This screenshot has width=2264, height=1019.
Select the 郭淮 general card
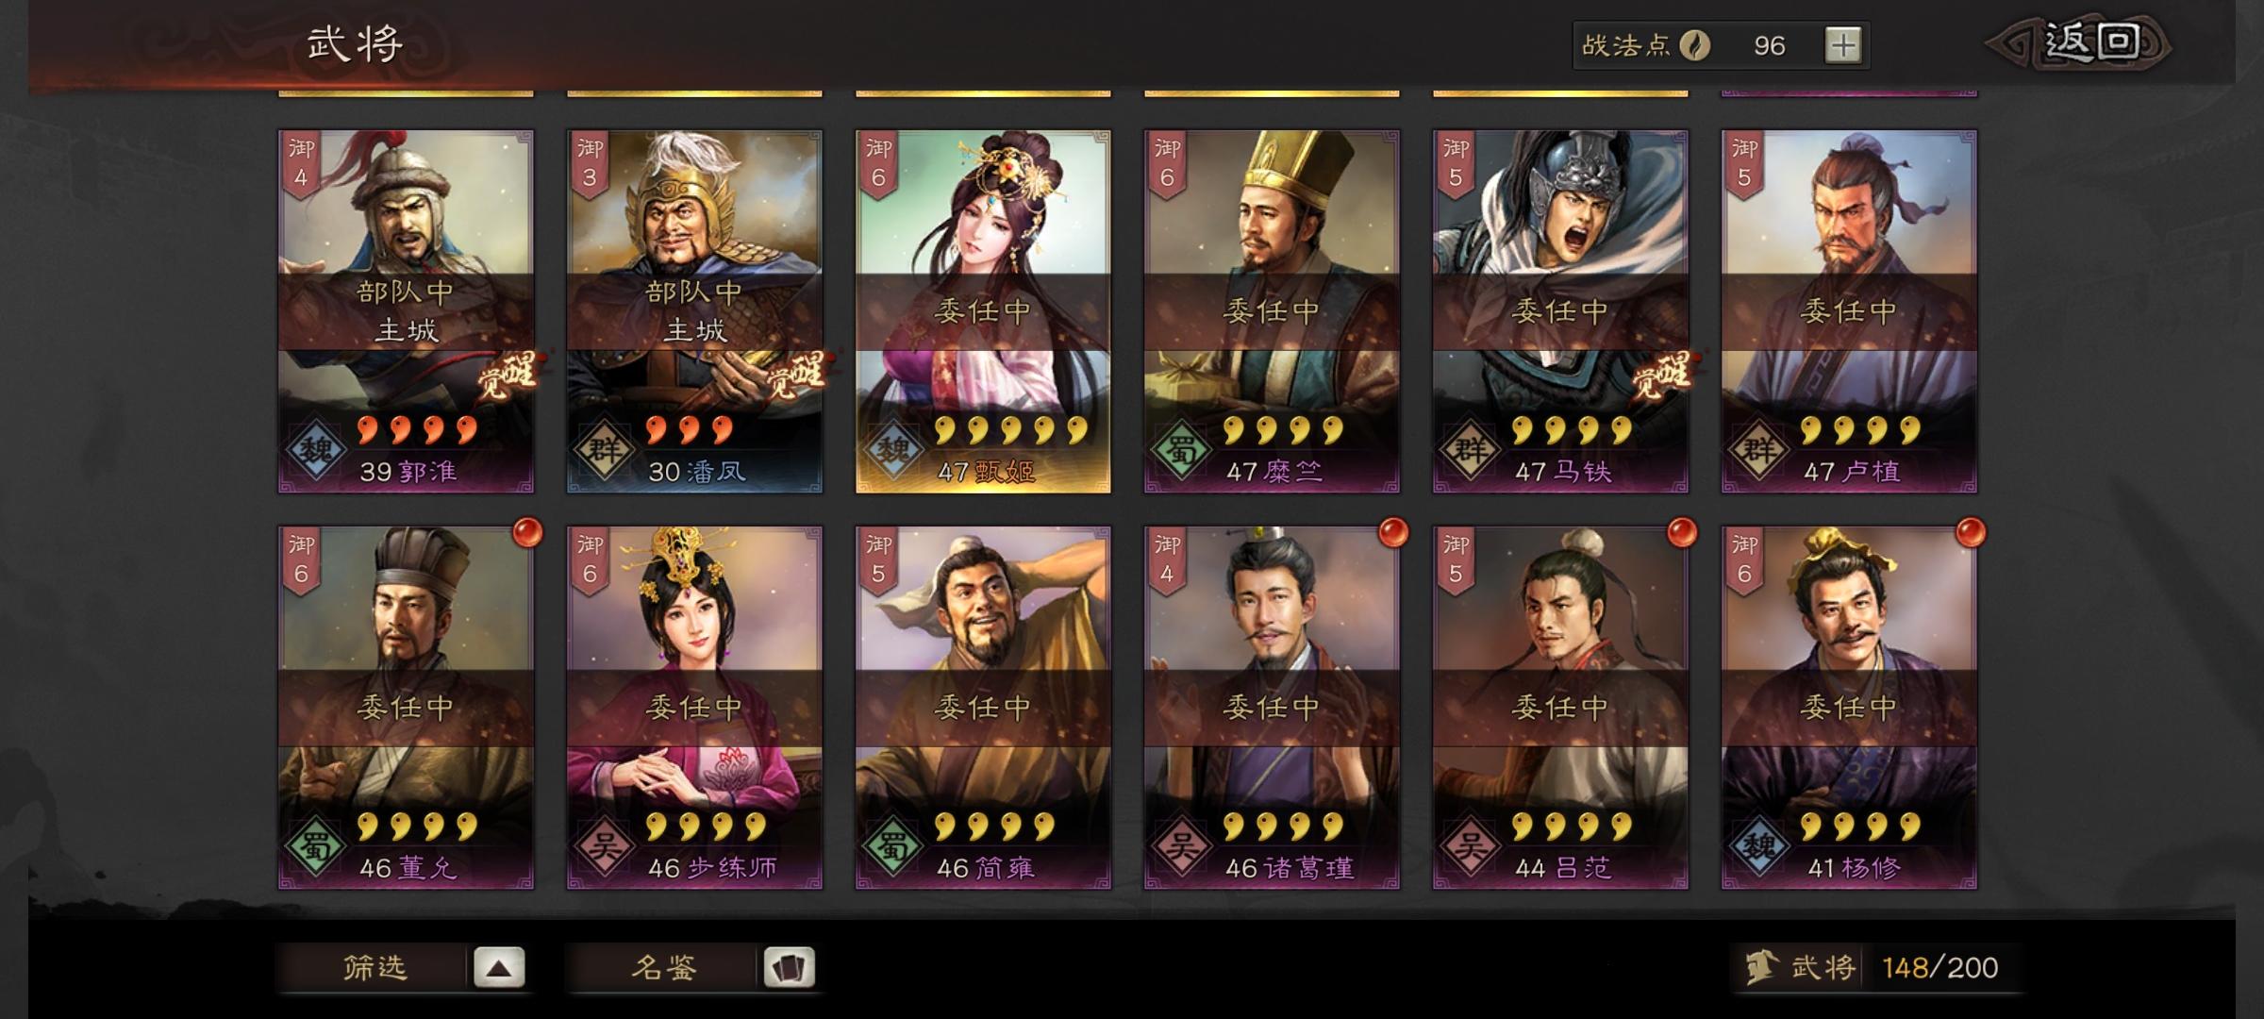coord(406,311)
